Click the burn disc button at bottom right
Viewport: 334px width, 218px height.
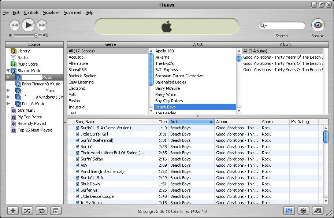pos(318,211)
